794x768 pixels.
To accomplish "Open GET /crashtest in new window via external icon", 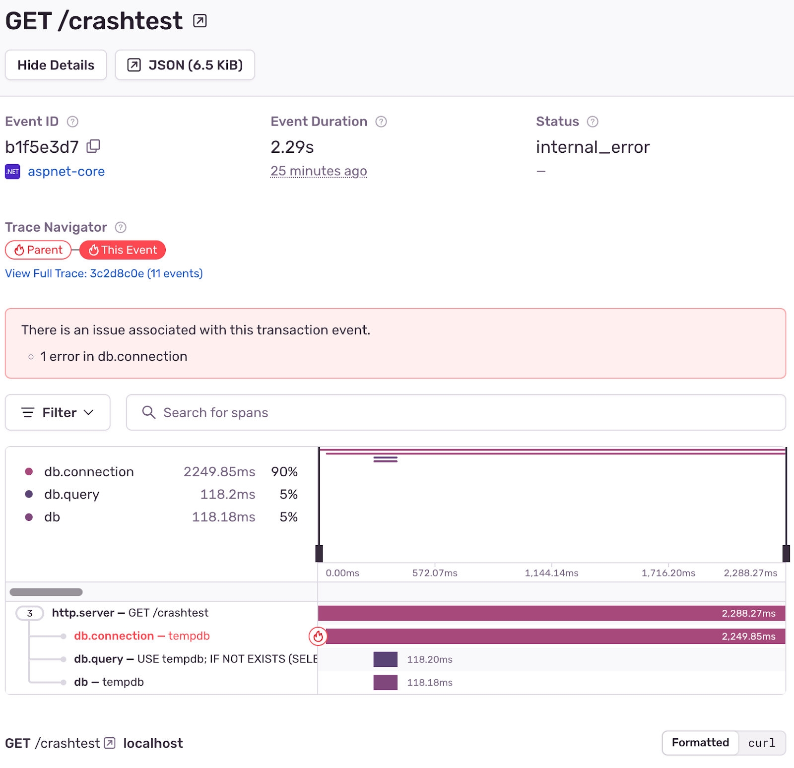I will point(199,21).
